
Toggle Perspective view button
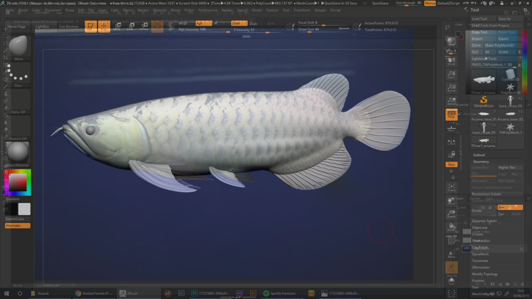pos(451,114)
